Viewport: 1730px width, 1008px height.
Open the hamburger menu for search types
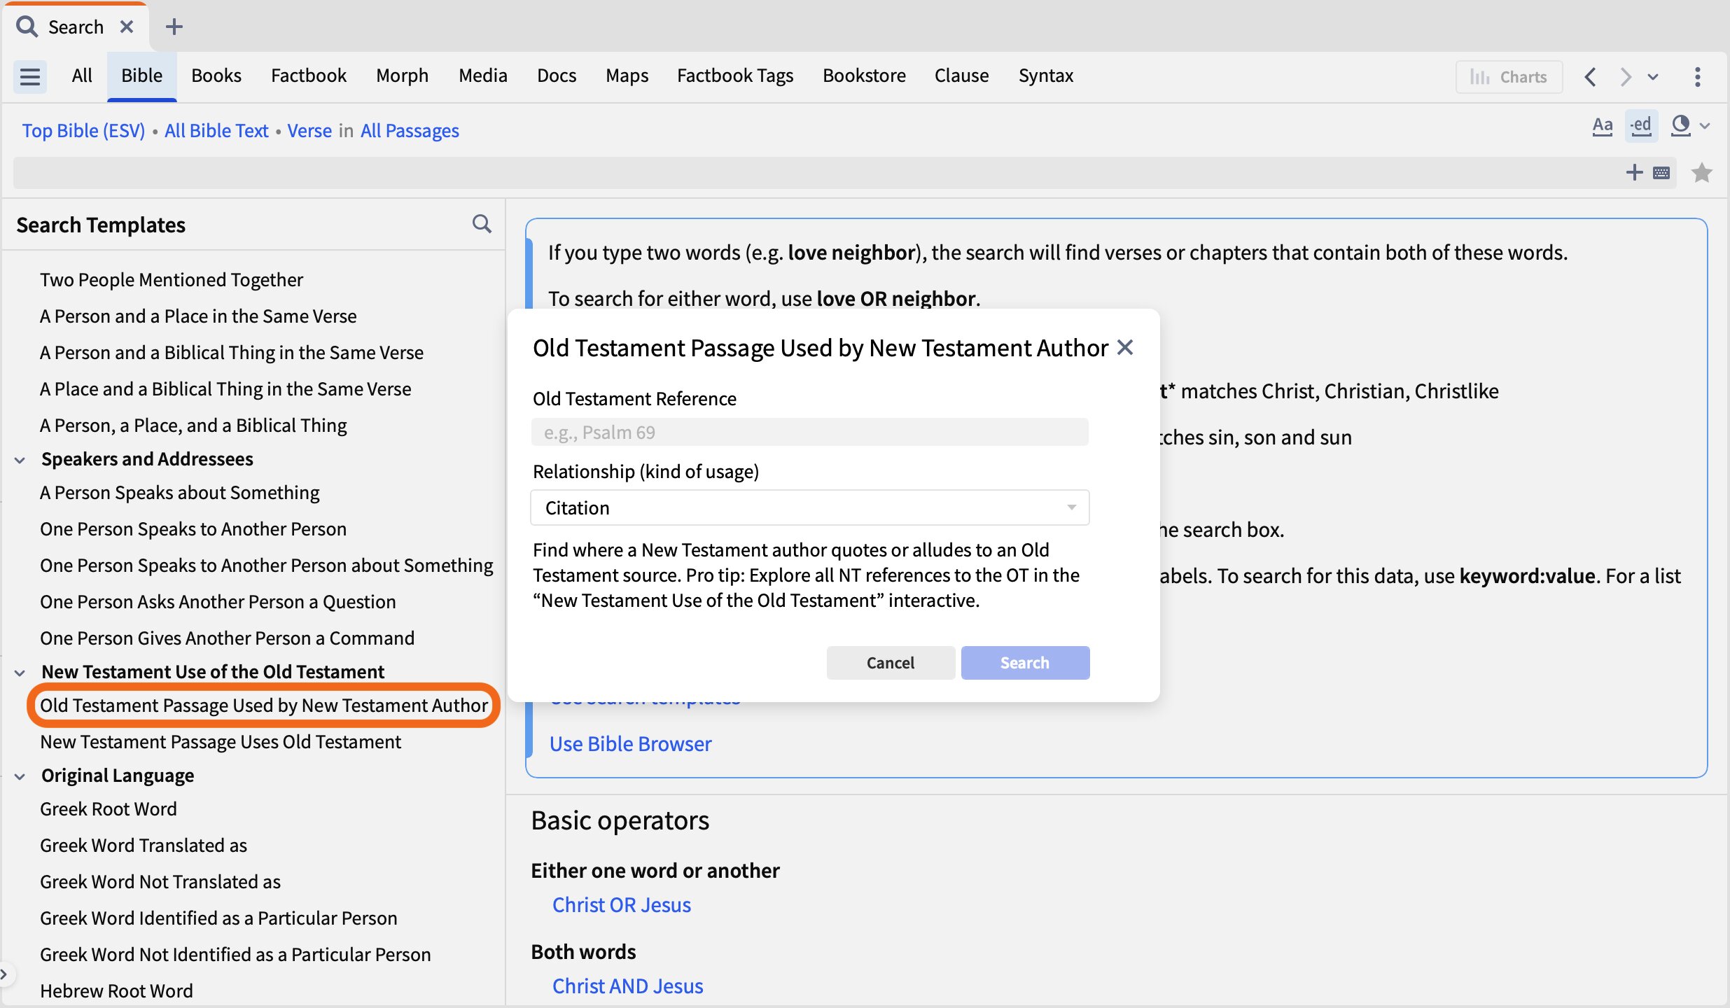click(30, 76)
